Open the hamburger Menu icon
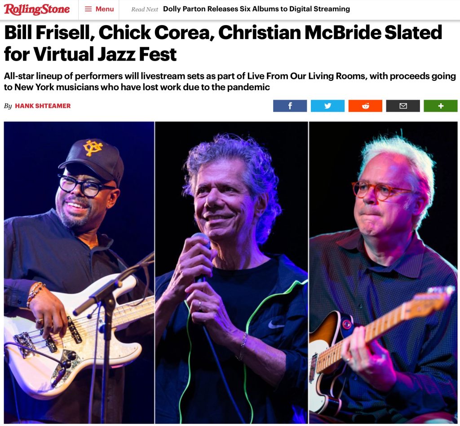 (x=88, y=9)
